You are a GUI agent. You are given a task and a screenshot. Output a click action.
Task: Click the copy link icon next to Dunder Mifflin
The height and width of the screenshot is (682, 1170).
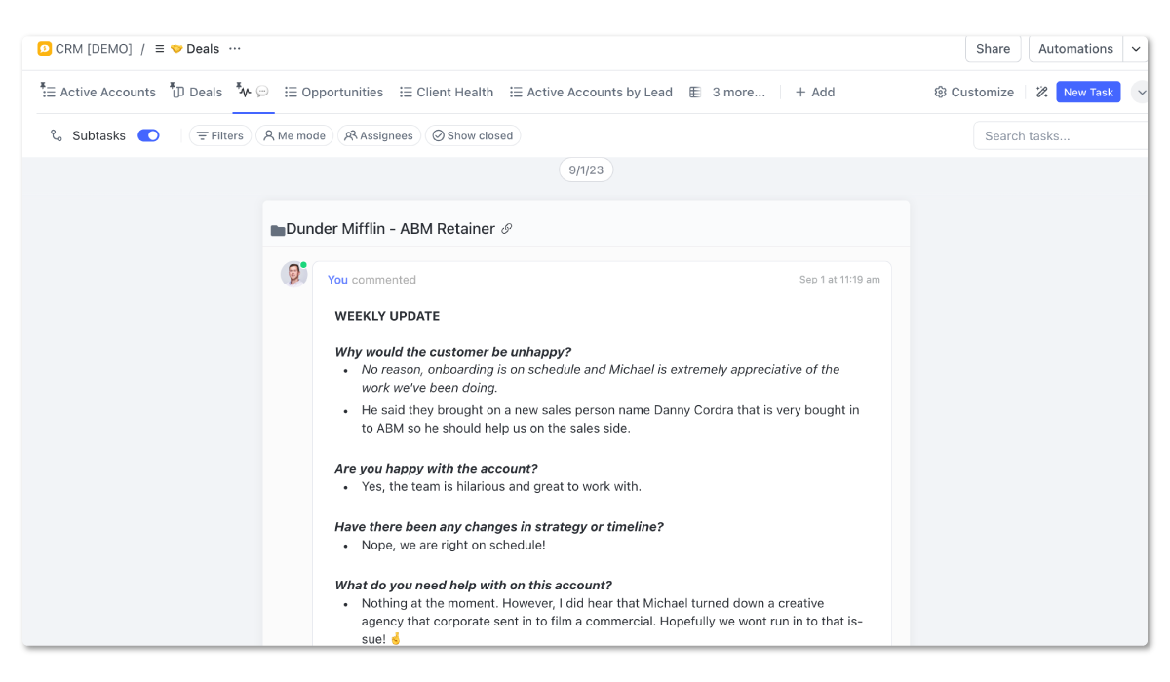point(507,228)
